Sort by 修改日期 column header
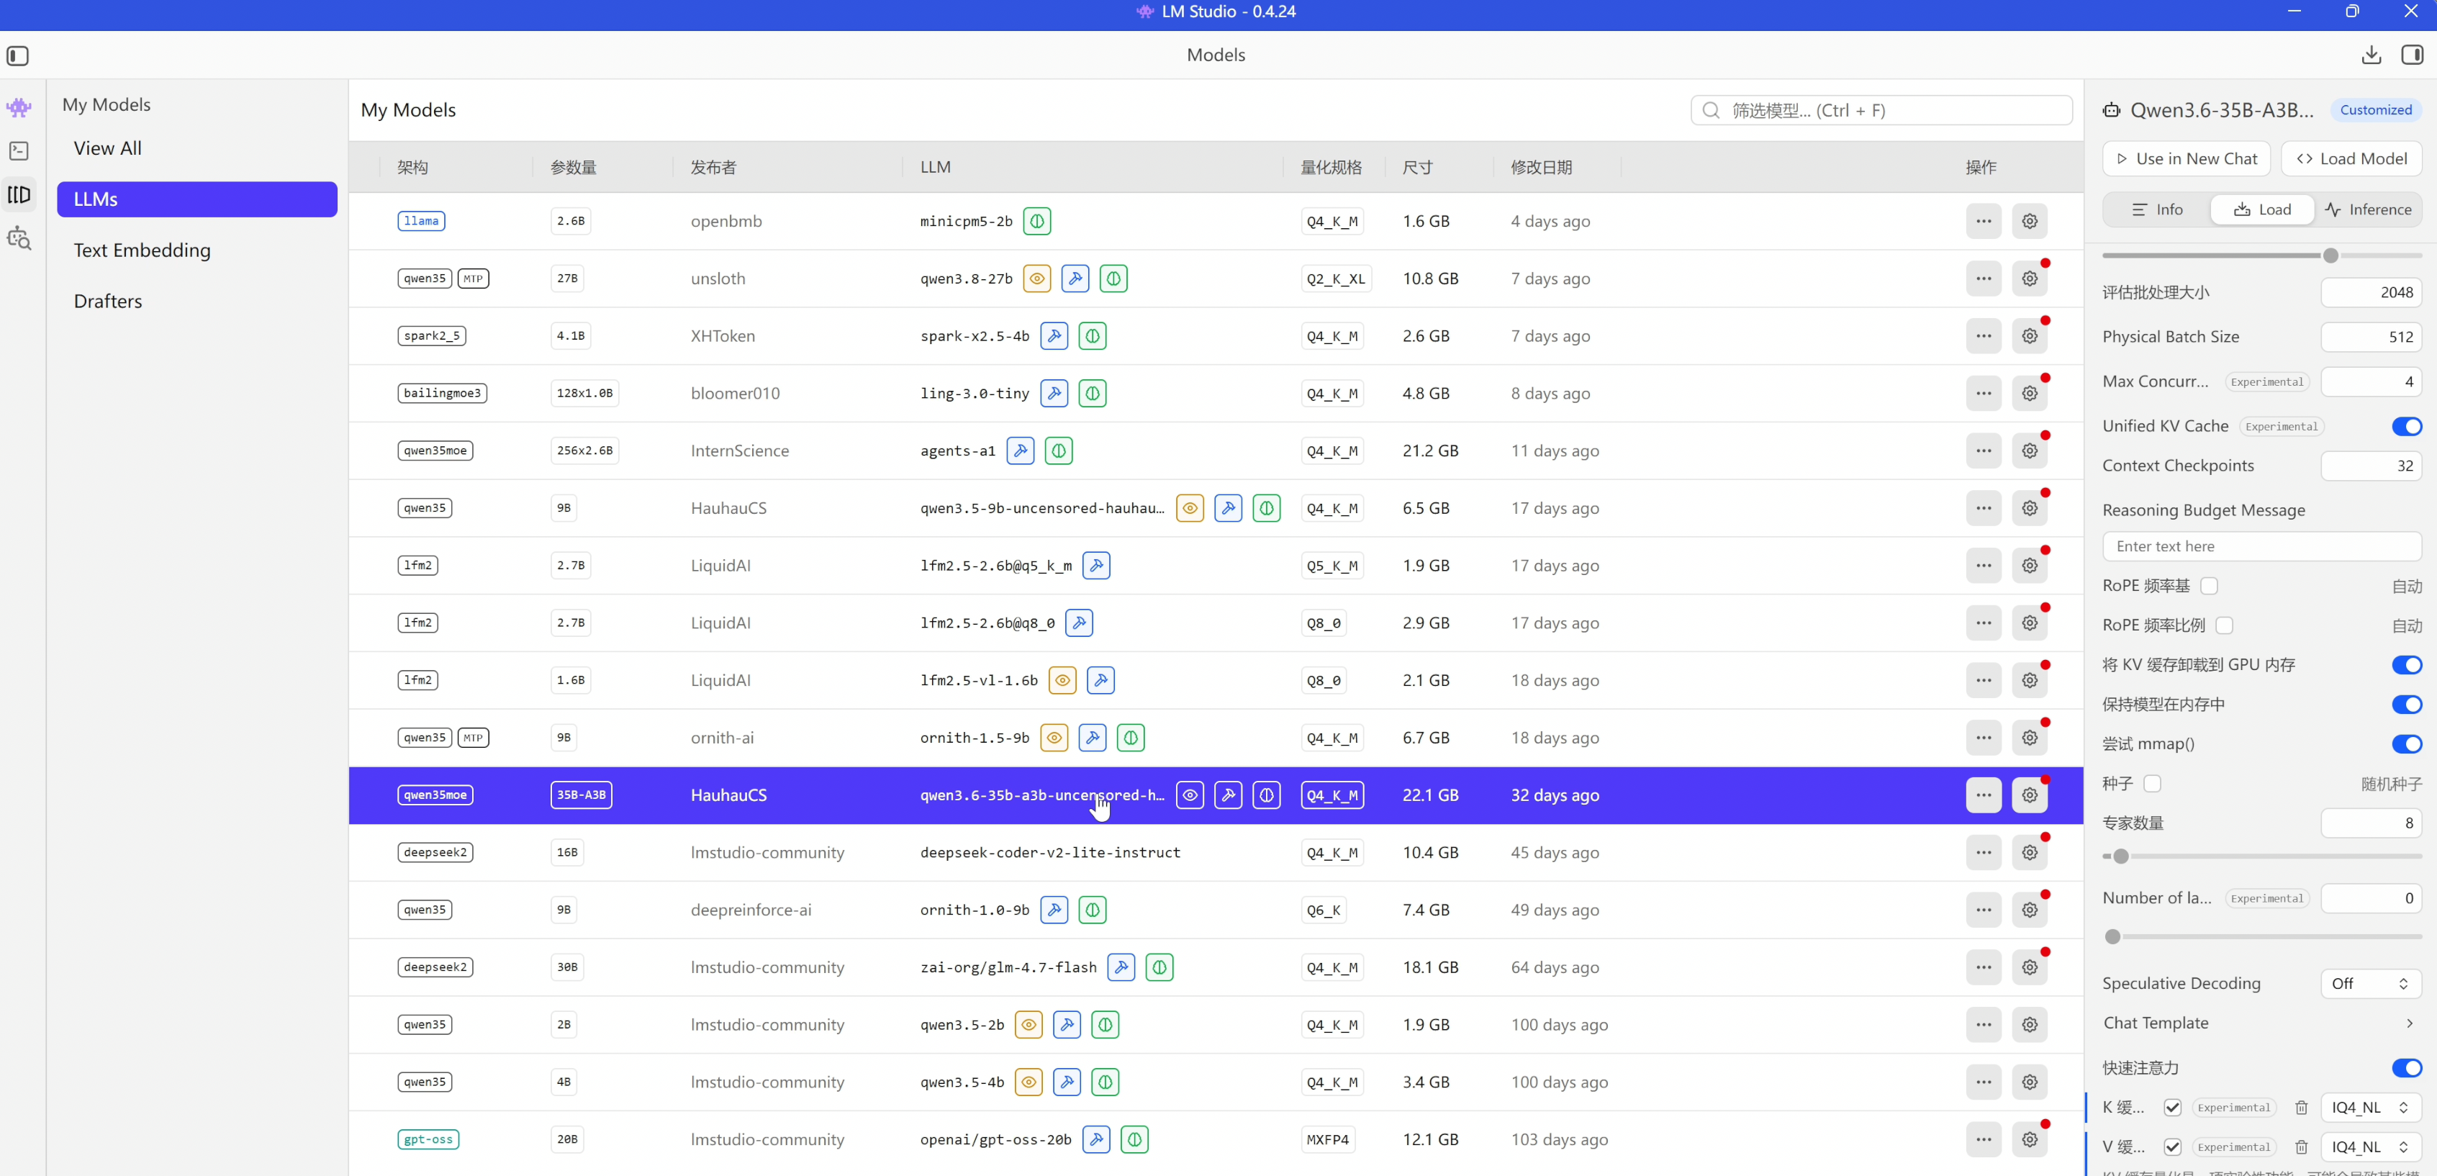 click(x=1541, y=168)
